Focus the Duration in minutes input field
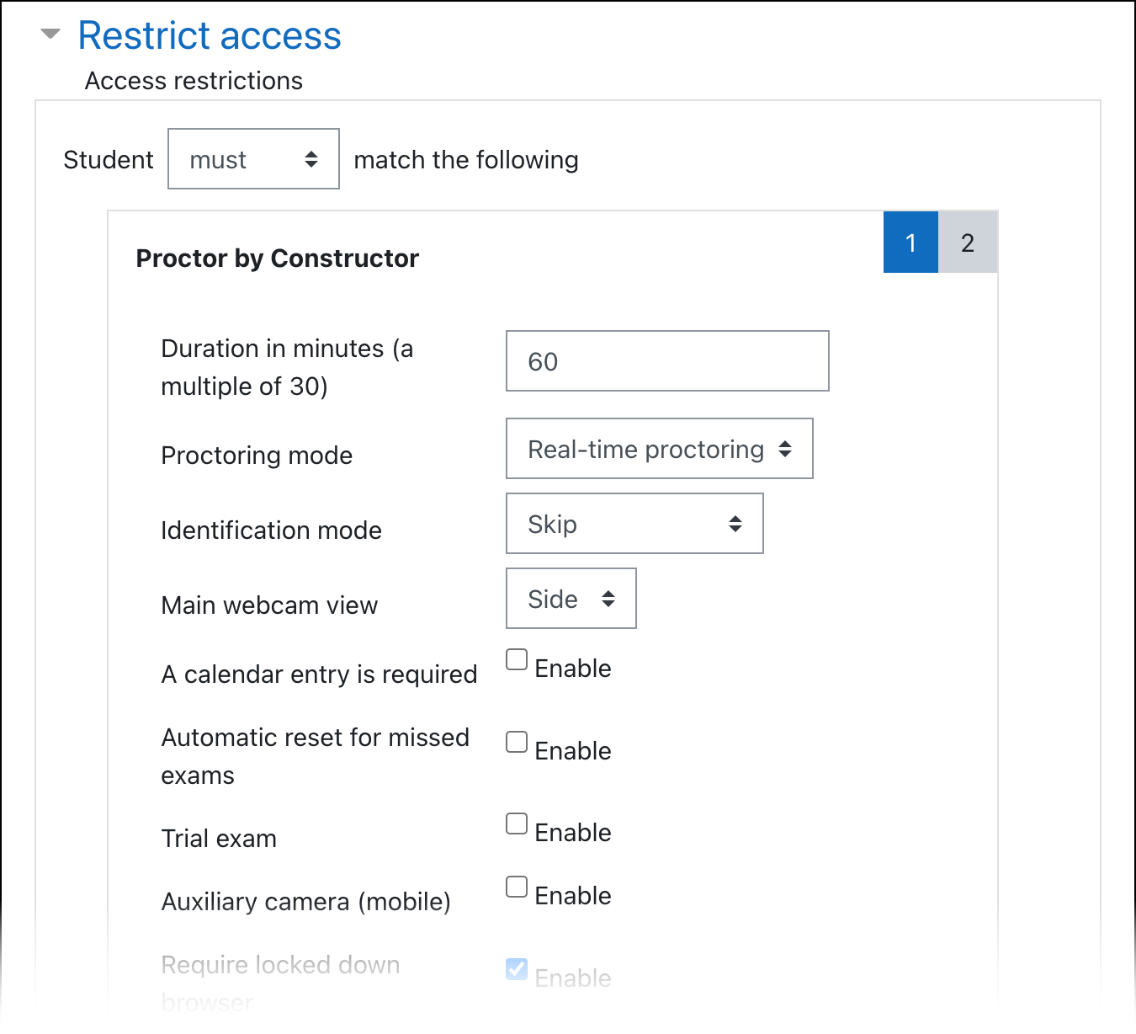Screen dimensions: 1136x1034 [x=666, y=361]
